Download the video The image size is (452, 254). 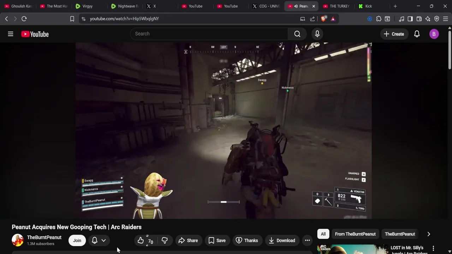(282, 241)
